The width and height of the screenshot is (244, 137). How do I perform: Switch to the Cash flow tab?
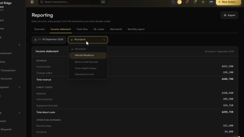[x=82, y=29]
